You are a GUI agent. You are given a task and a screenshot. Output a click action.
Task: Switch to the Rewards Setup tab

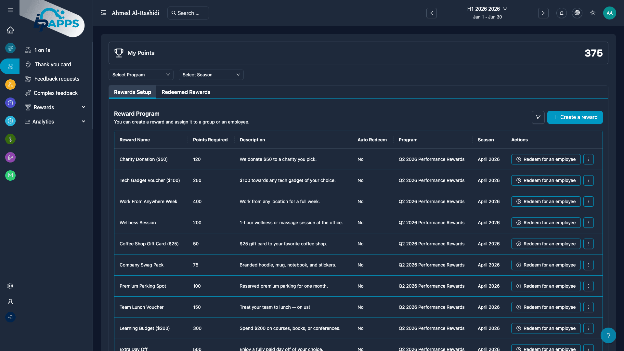(133, 92)
